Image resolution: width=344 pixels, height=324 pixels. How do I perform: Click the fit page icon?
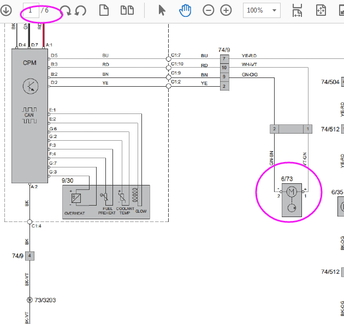(321, 10)
